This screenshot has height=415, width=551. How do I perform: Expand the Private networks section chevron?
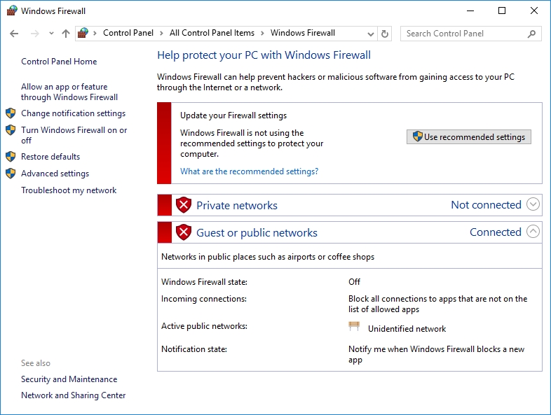[x=533, y=204]
